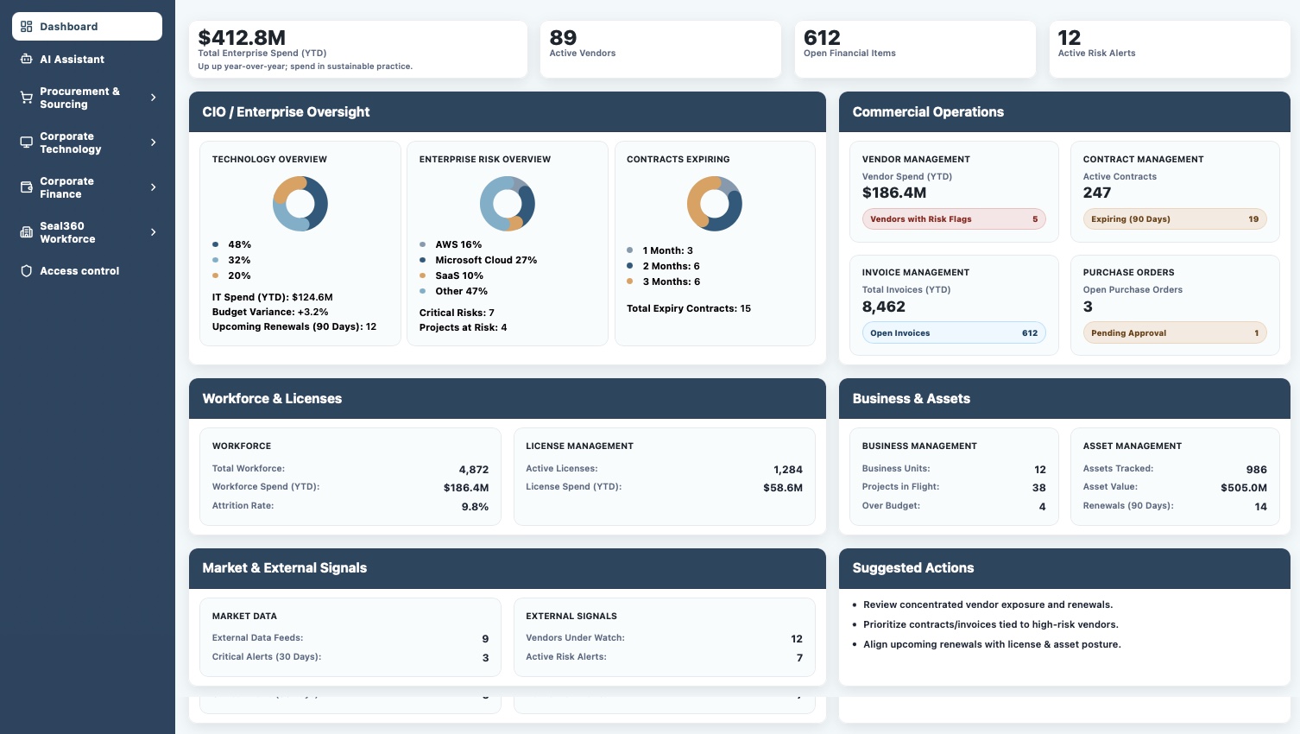This screenshot has width=1300, height=734.
Task: Click the Critical Risks: 7 text
Action: click(457, 313)
